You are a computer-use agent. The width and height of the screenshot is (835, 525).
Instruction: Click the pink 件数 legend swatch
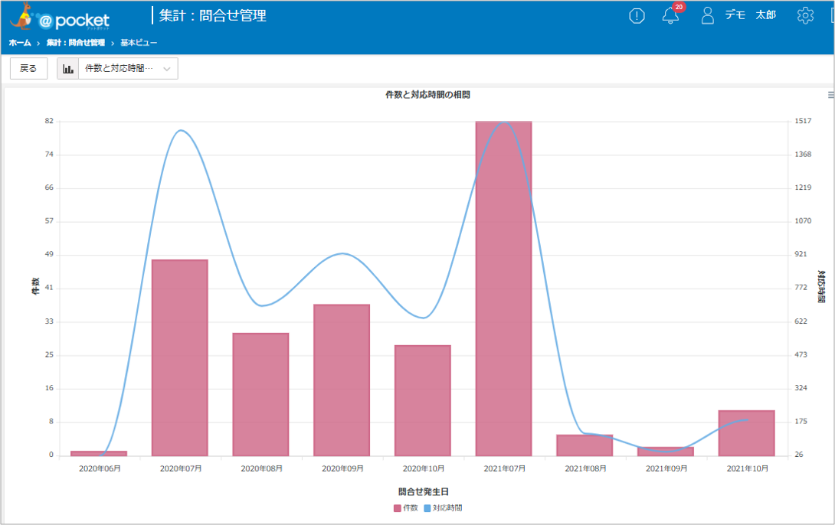(x=398, y=508)
